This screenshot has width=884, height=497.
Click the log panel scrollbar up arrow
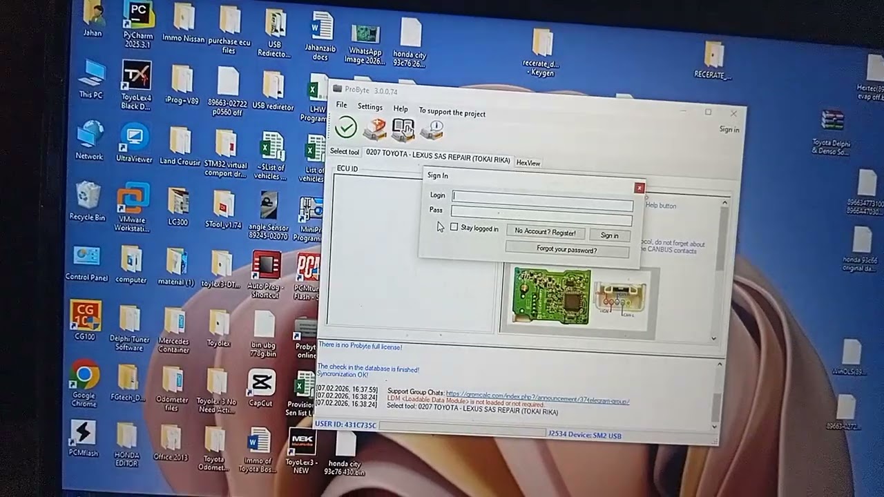(720, 364)
